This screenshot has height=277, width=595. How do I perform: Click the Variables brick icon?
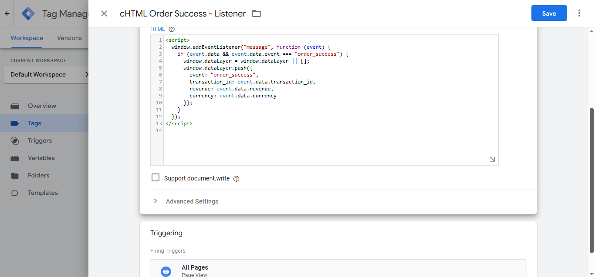click(15, 158)
